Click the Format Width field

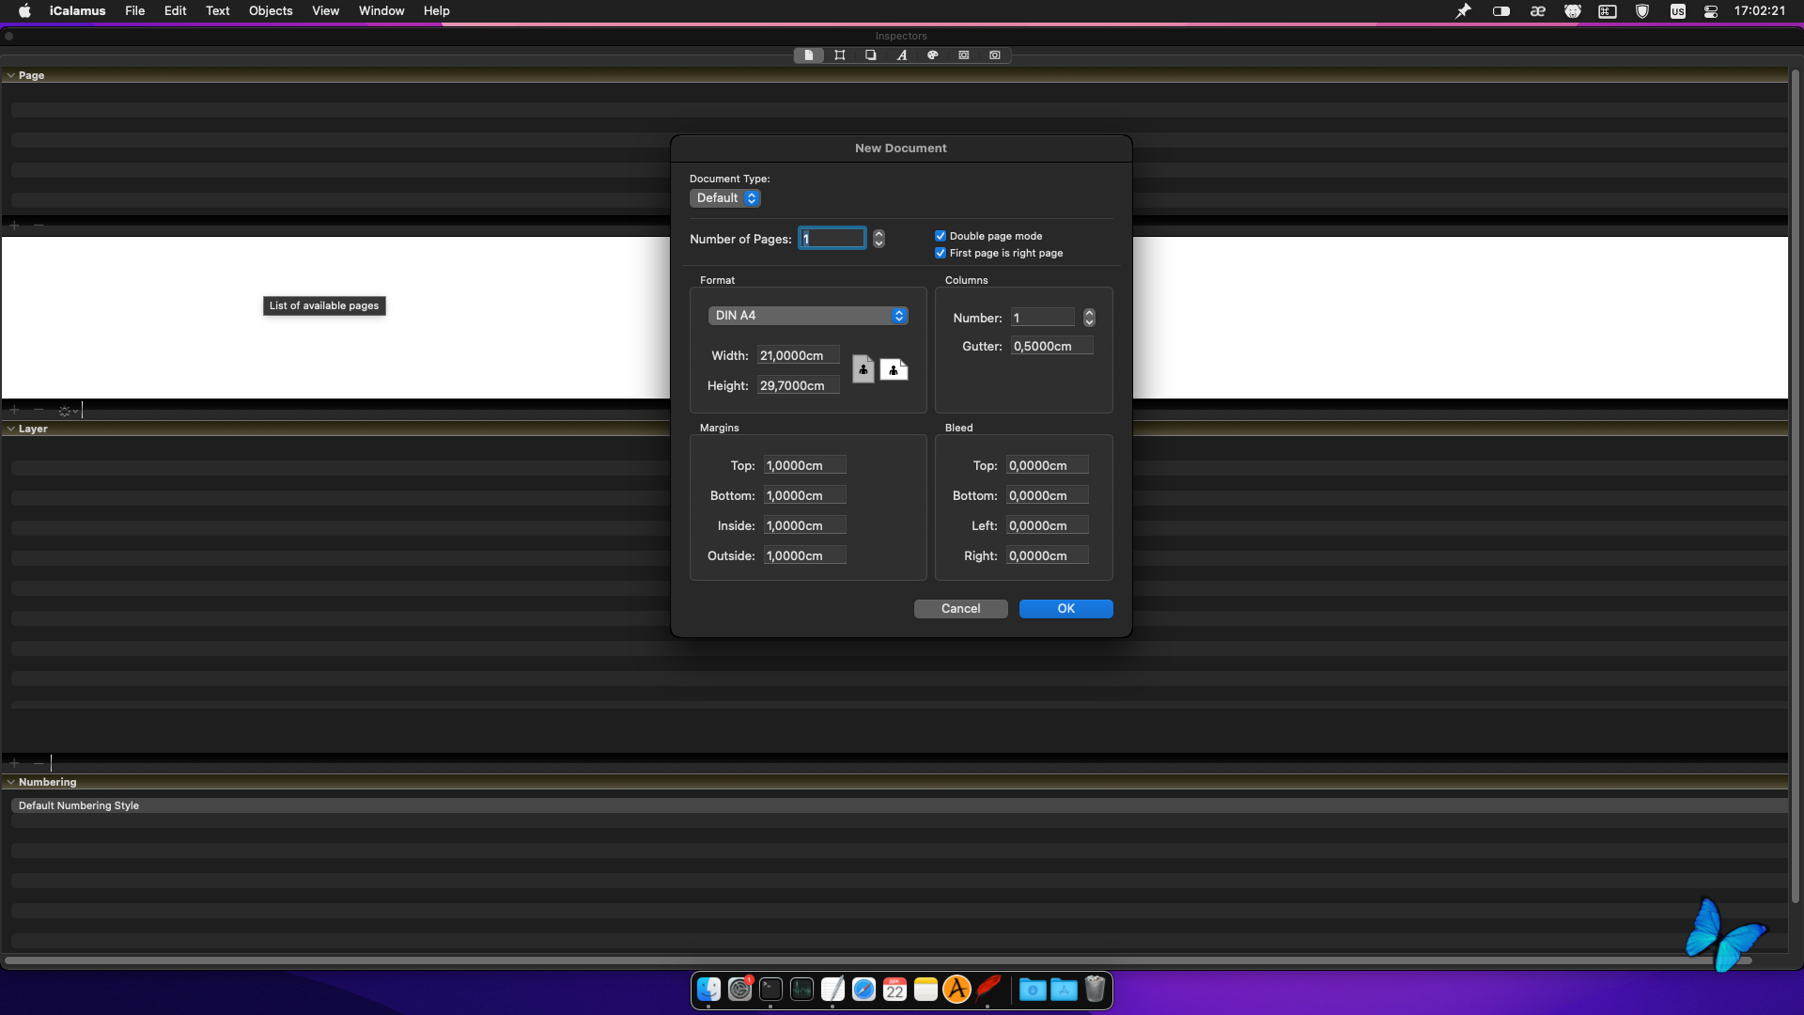coord(799,355)
